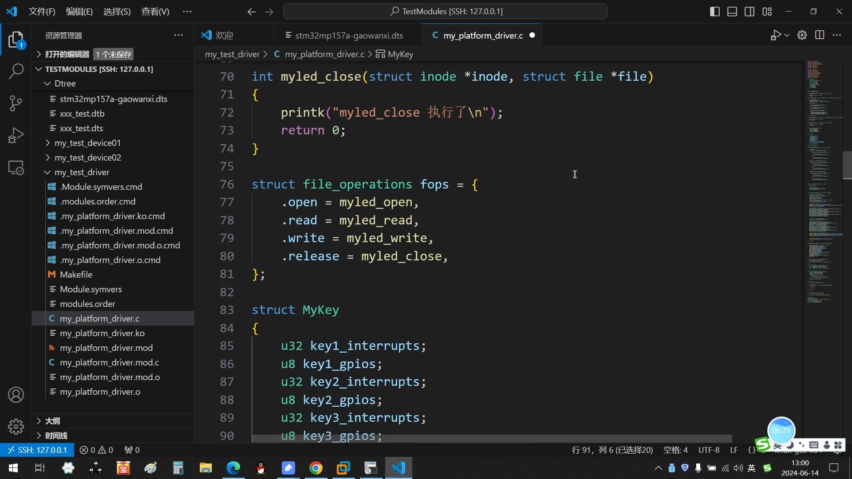Viewport: 852px width, 479px height.
Task: Click cursor position 行 91 列 6 status
Action: click(x=612, y=450)
